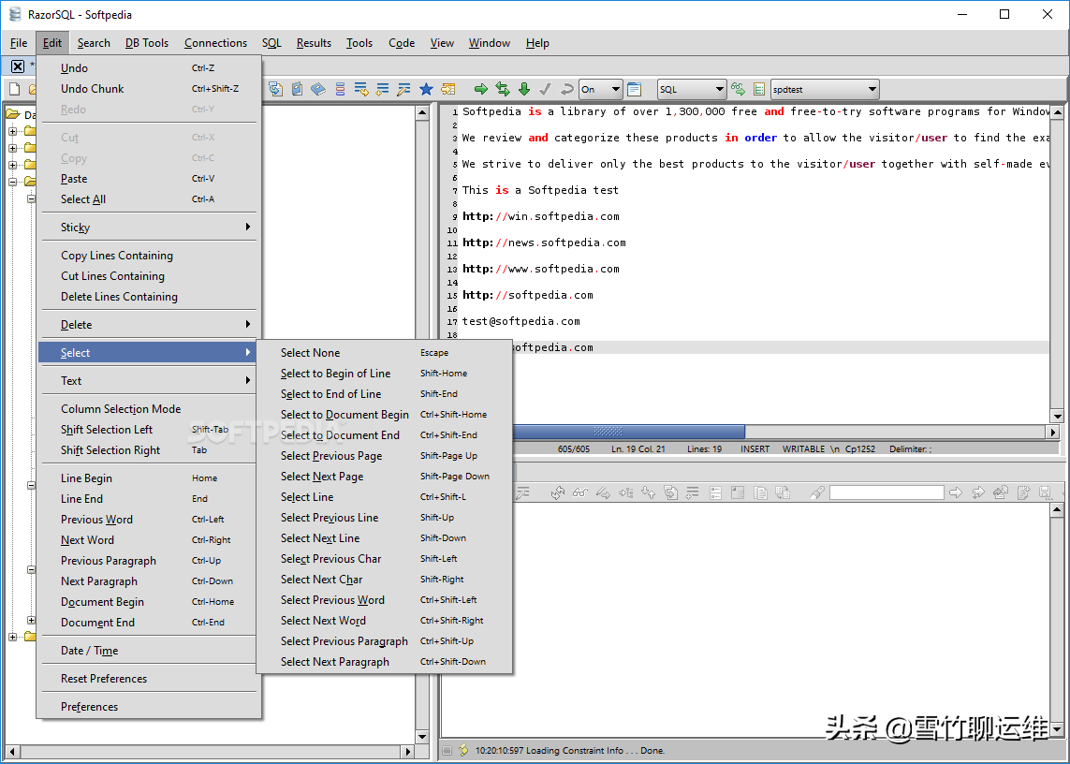
Task: Click the flashing bolt icon in status bar
Action: pyautogui.click(x=462, y=750)
